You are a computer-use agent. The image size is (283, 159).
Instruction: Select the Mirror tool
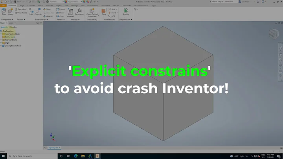tap(60, 13)
